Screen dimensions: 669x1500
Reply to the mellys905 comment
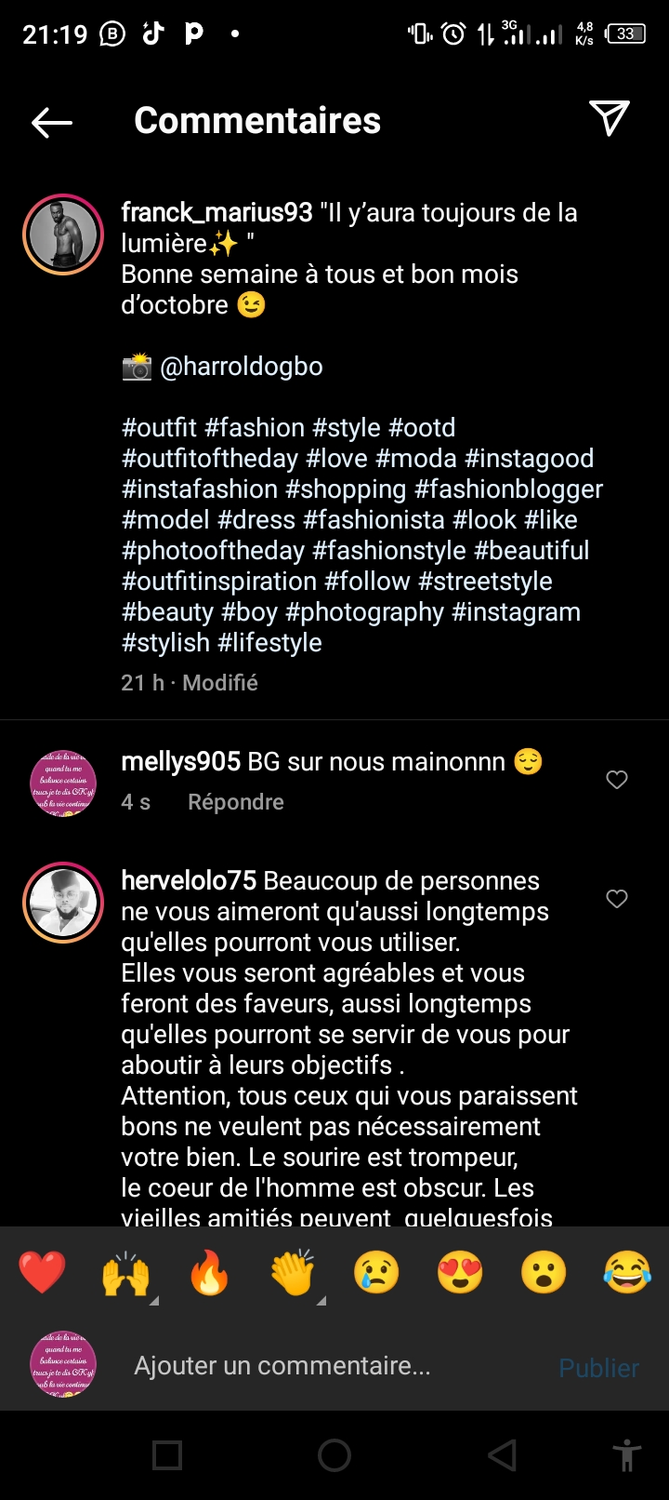click(236, 802)
